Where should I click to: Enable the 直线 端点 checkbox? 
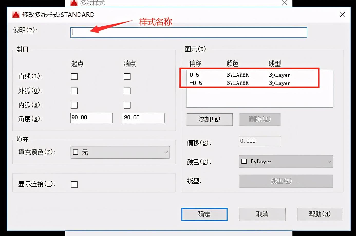[127, 76]
